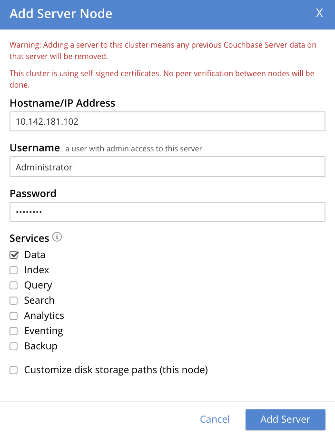This screenshot has width=335, height=436.
Task: Select the Hostname/IP Address input field
Action: point(167,121)
